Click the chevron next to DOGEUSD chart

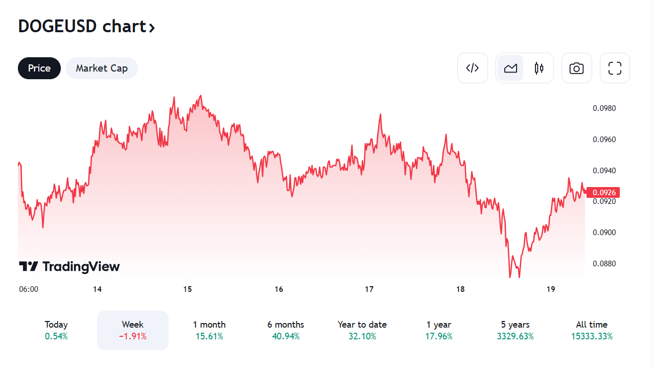(x=152, y=28)
